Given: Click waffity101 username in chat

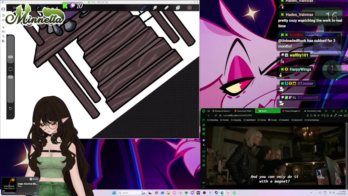Looking at the screenshot, I should pyautogui.click(x=299, y=55).
